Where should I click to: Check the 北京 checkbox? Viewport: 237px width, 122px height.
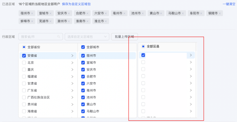point(24,63)
